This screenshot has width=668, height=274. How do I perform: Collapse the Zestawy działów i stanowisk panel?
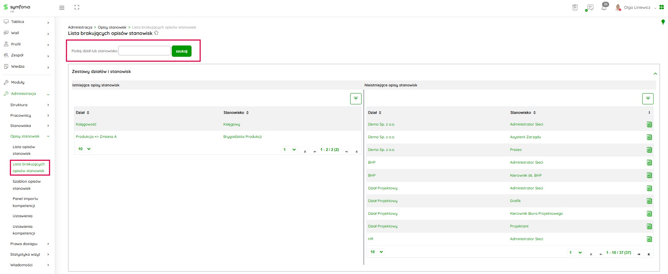click(x=655, y=74)
